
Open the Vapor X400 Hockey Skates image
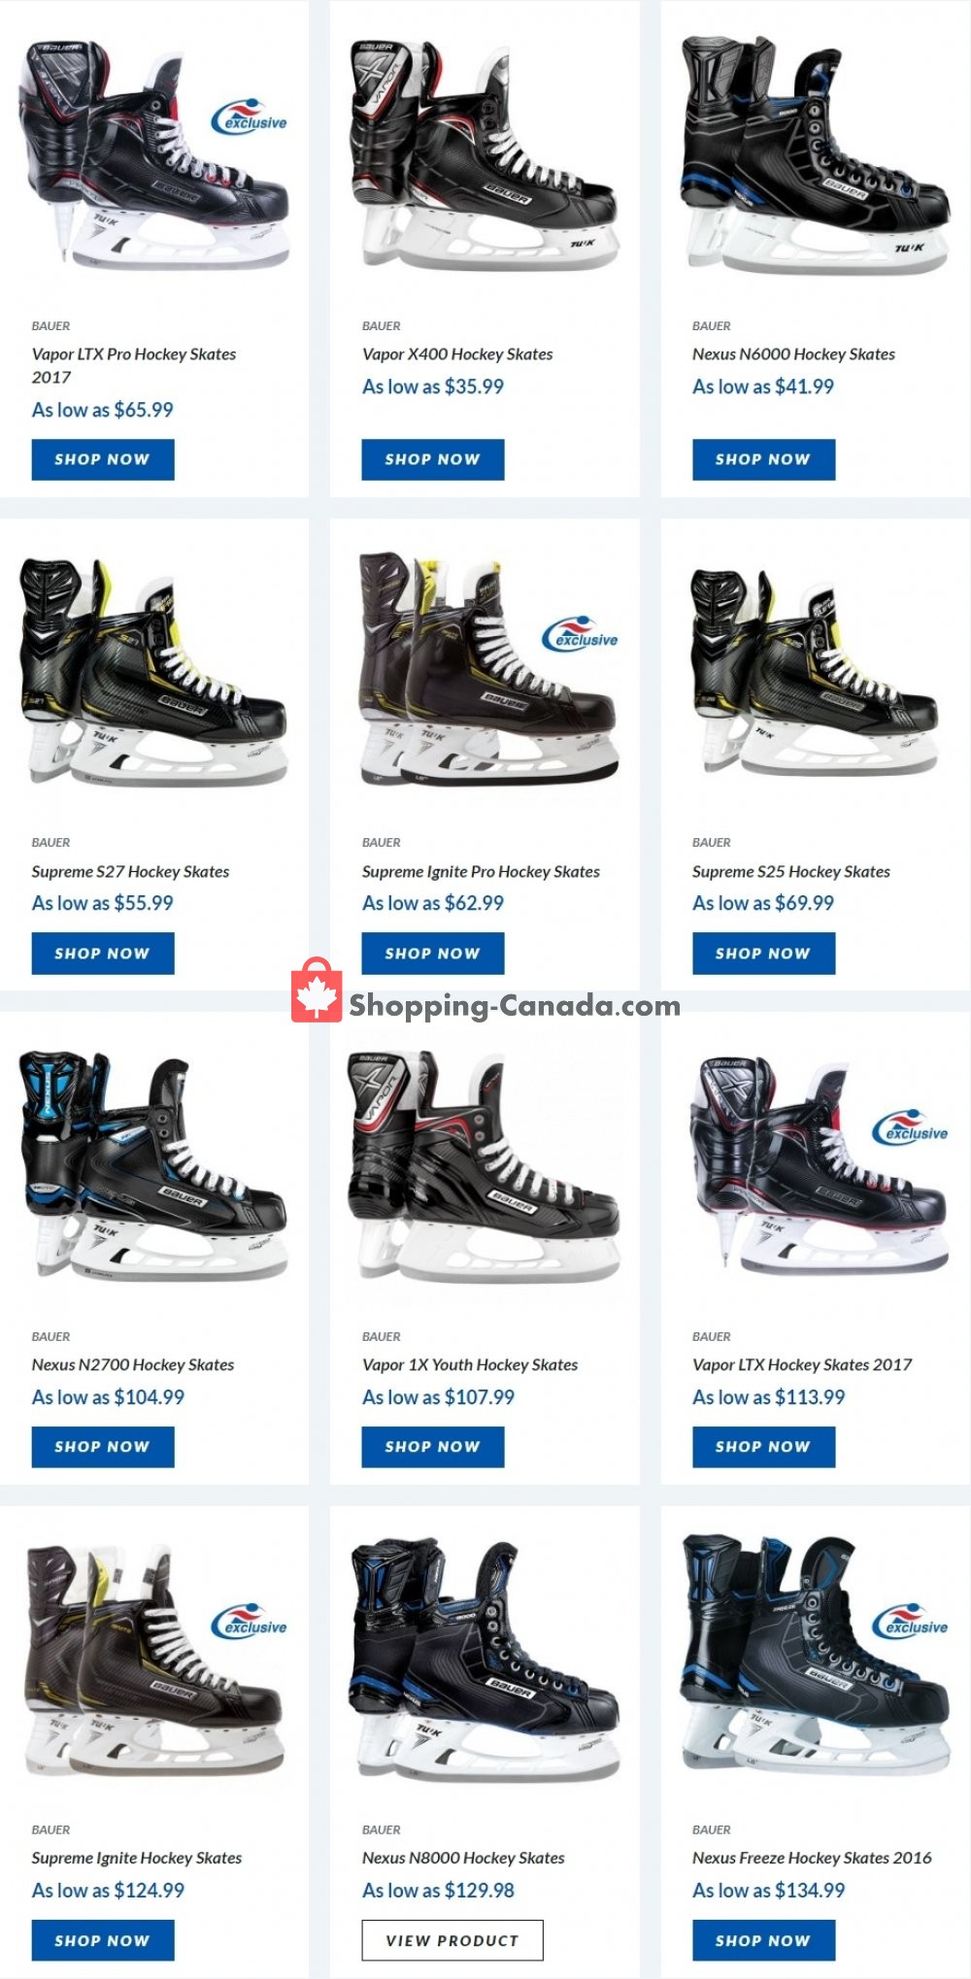click(x=484, y=155)
